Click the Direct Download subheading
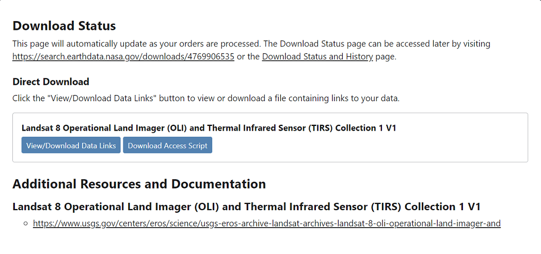 (51, 82)
